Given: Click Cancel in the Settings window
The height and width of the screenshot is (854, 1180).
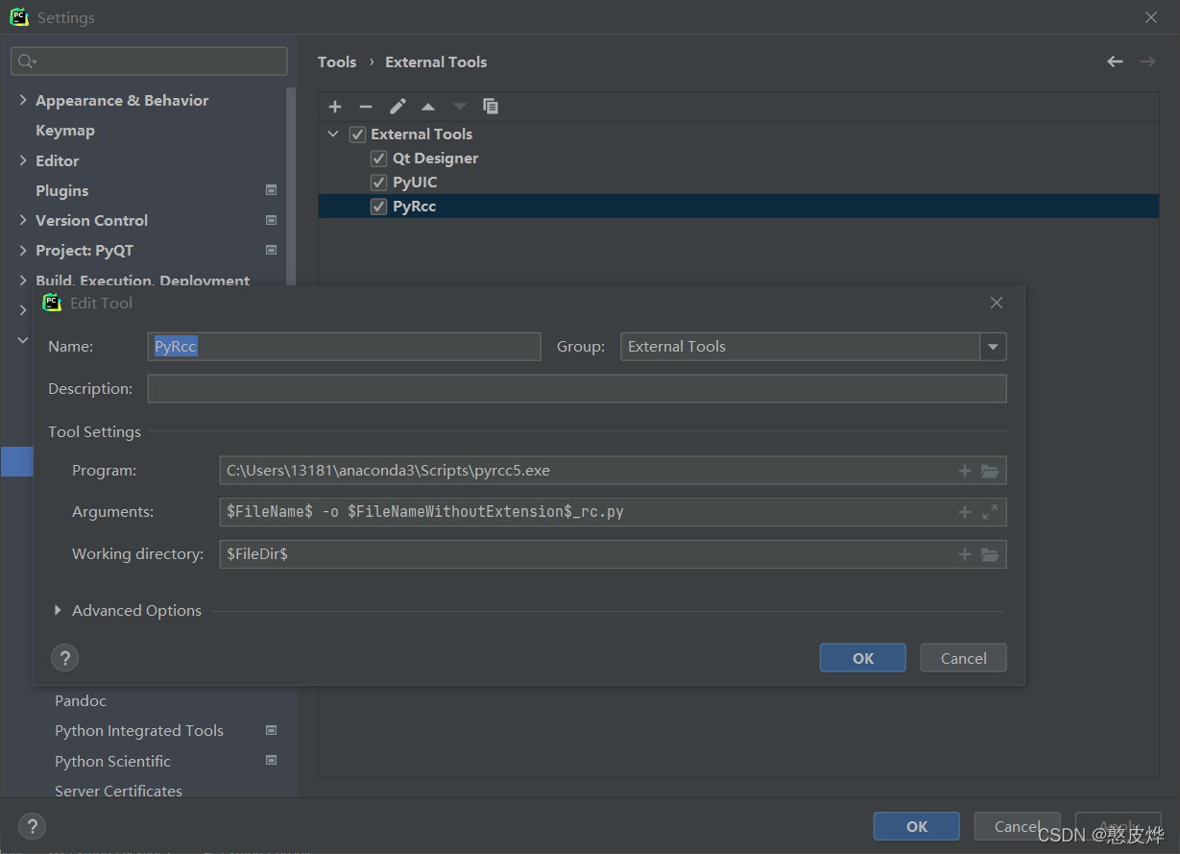Looking at the screenshot, I should point(1017,826).
